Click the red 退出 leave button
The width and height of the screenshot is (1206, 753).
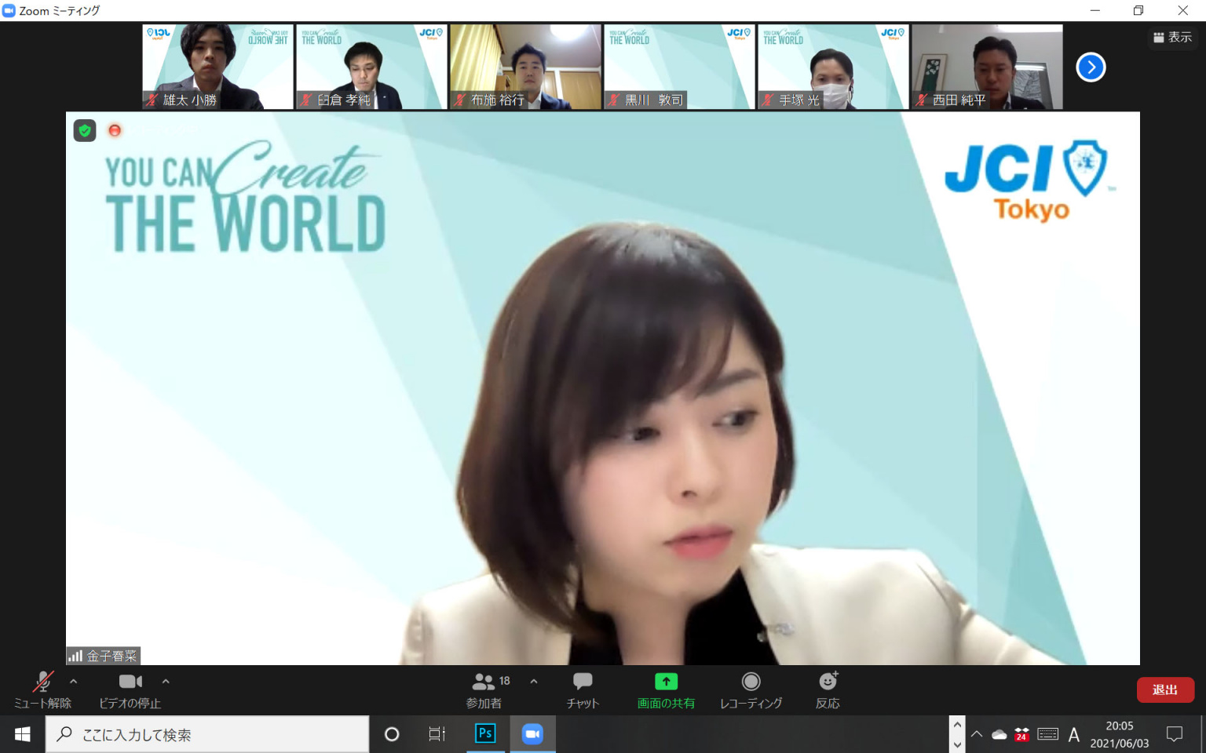(x=1165, y=689)
